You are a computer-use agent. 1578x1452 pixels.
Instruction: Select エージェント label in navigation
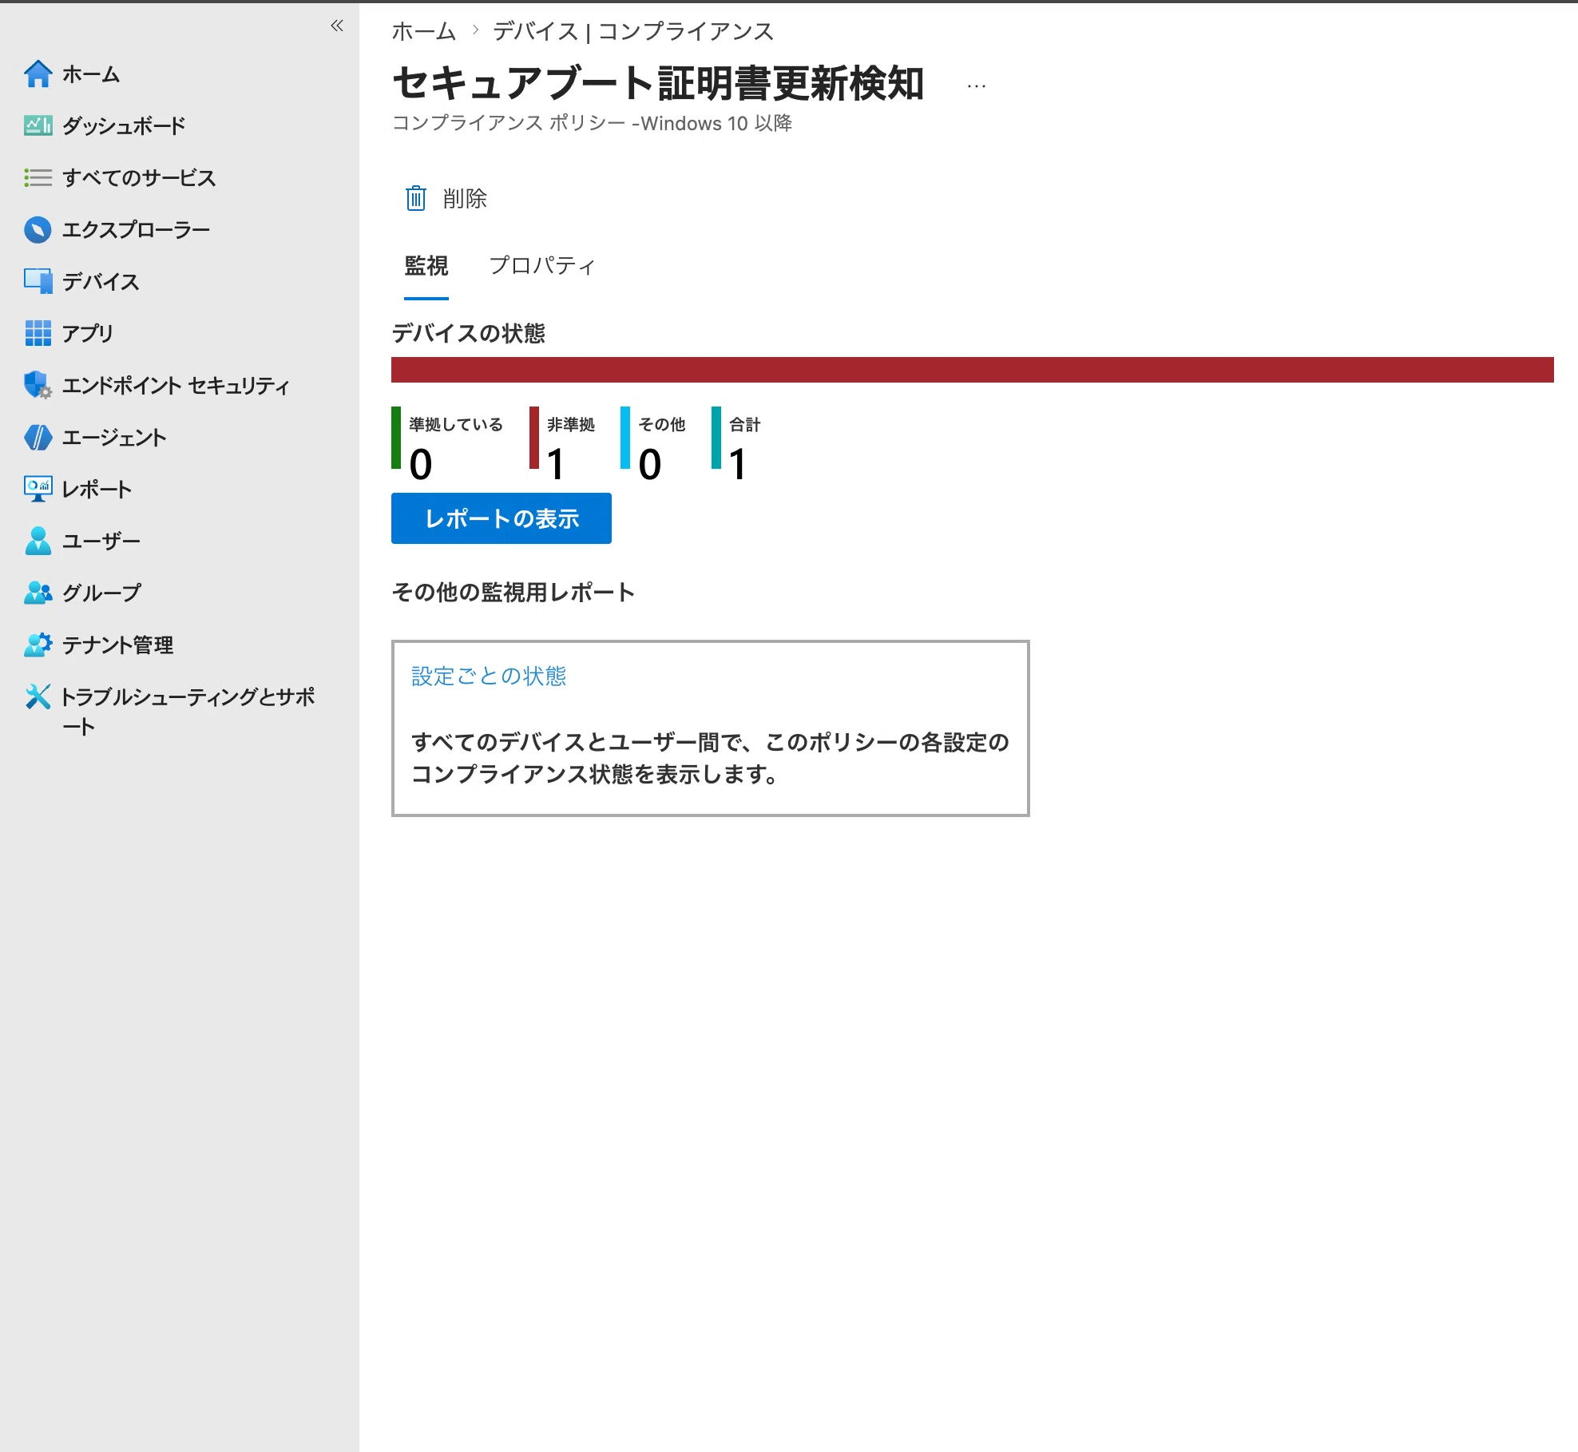[x=114, y=437]
